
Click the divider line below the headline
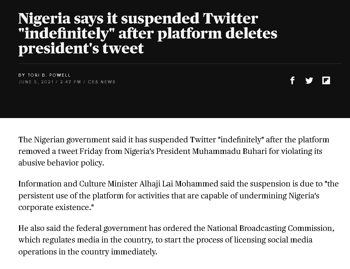coord(180,64)
